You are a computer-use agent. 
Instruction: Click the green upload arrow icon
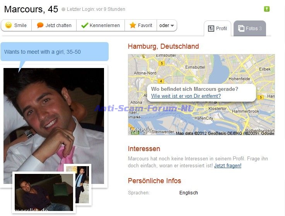pyautogui.click(x=267, y=9)
